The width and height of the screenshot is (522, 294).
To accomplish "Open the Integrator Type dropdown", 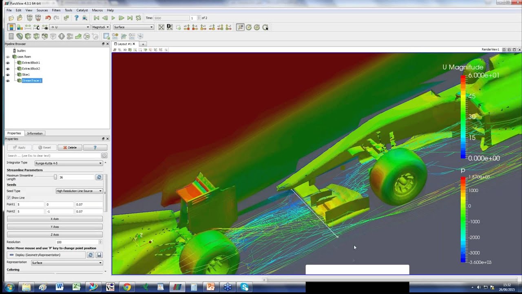I will [68, 163].
